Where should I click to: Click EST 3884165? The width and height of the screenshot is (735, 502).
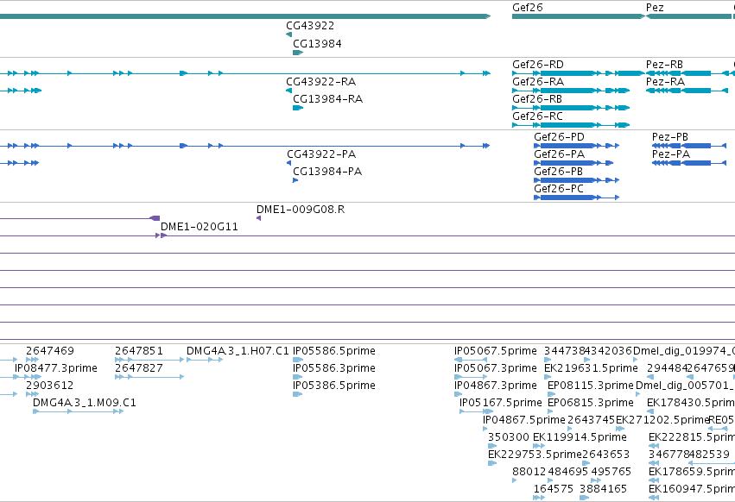(x=584, y=499)
